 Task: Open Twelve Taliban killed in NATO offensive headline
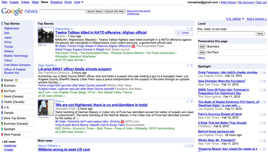pyautogui.click(x=101, y=33)
